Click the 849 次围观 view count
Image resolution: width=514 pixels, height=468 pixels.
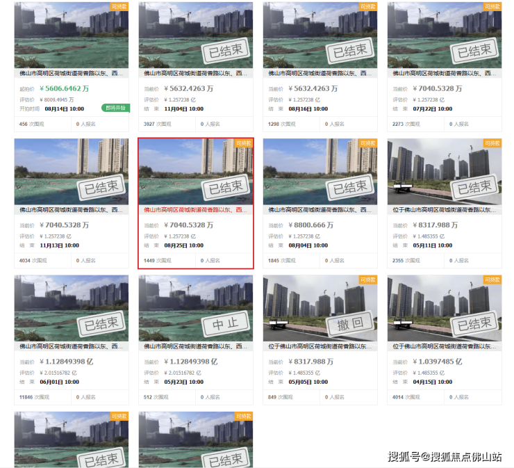[x=281, y=397]
